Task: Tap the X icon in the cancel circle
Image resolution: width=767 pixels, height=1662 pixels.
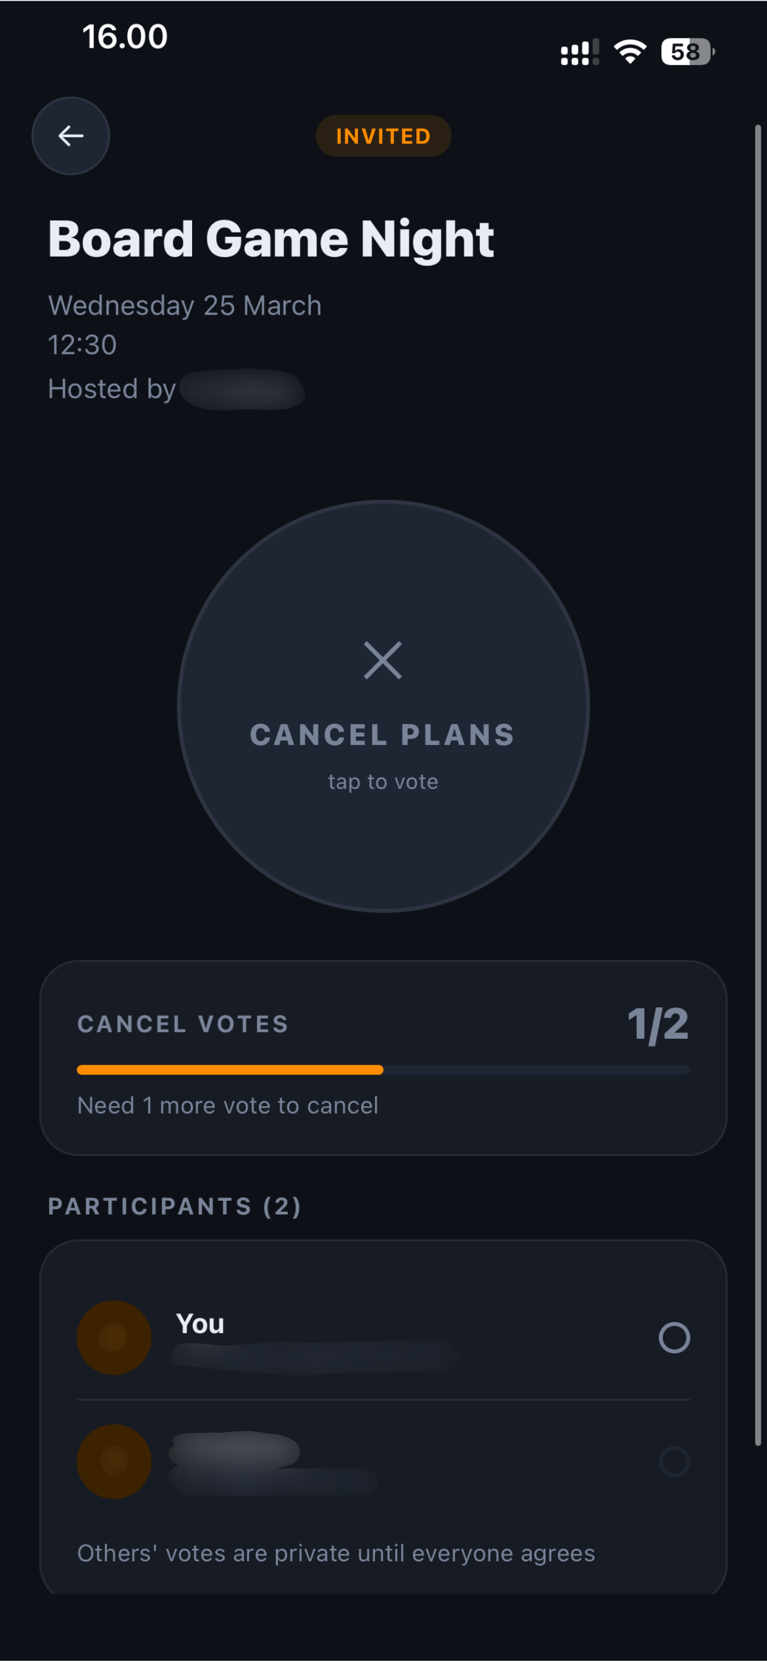Action: (x=383, y=660)
